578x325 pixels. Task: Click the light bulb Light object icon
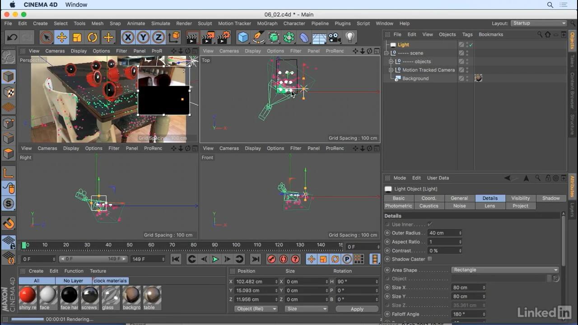(350, 37)
